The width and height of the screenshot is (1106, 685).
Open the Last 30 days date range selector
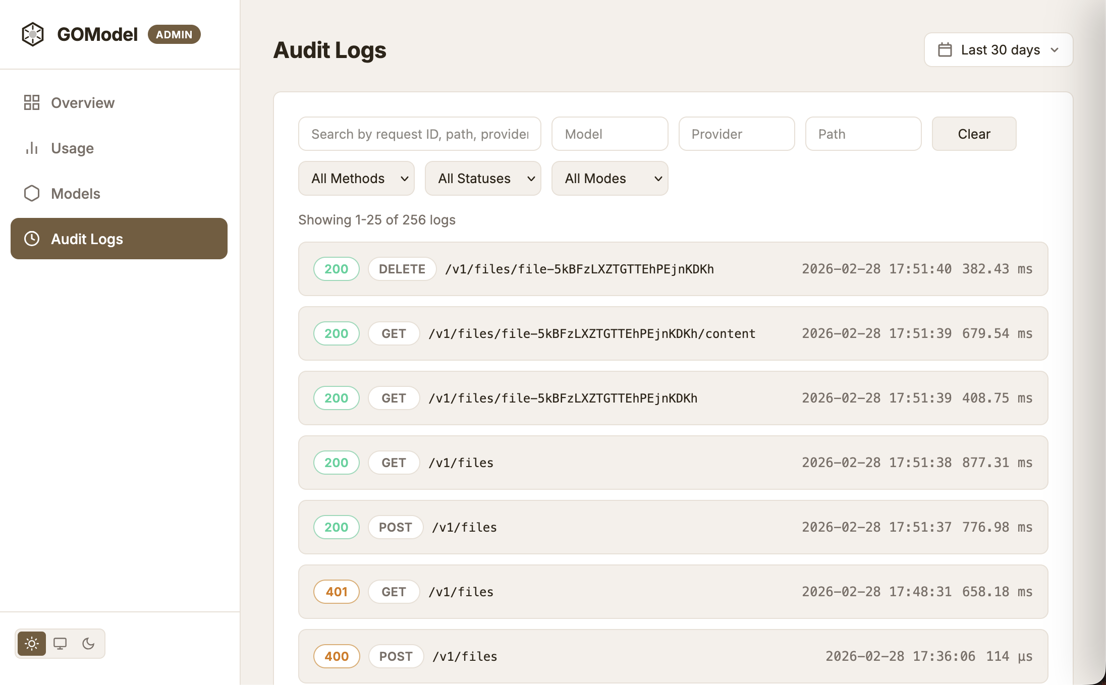click(998, 49)
